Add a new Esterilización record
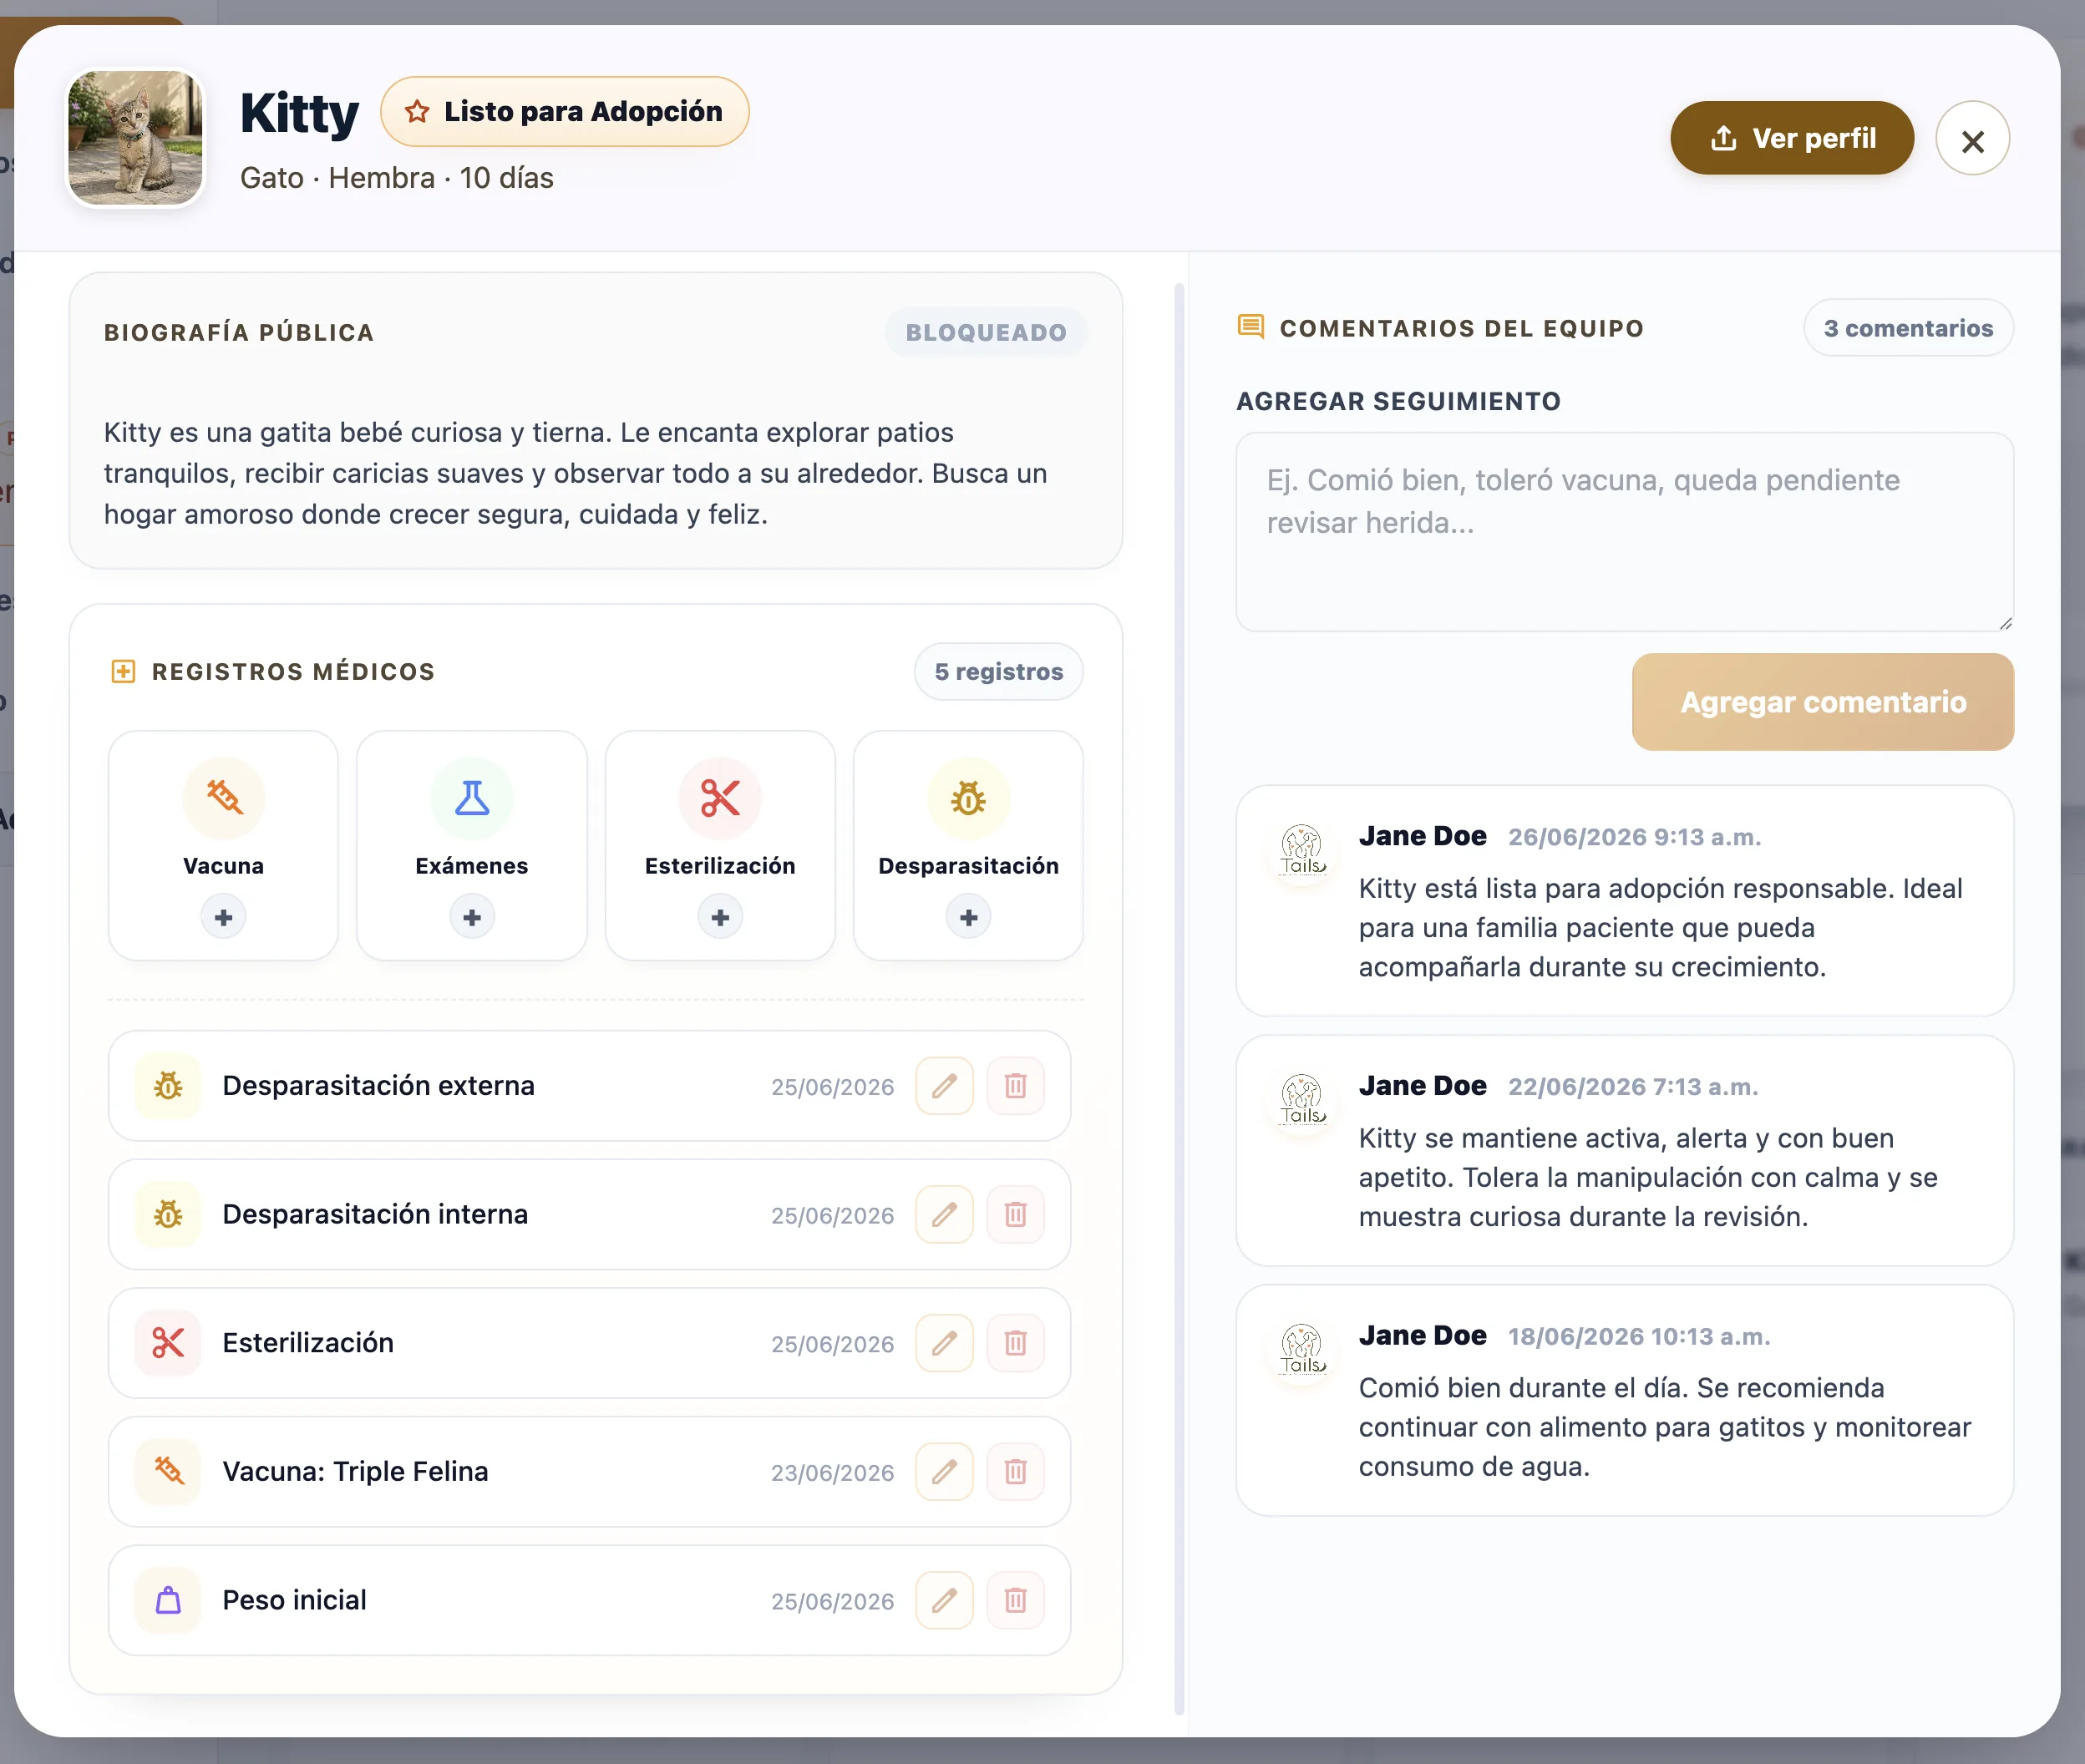 720,917
